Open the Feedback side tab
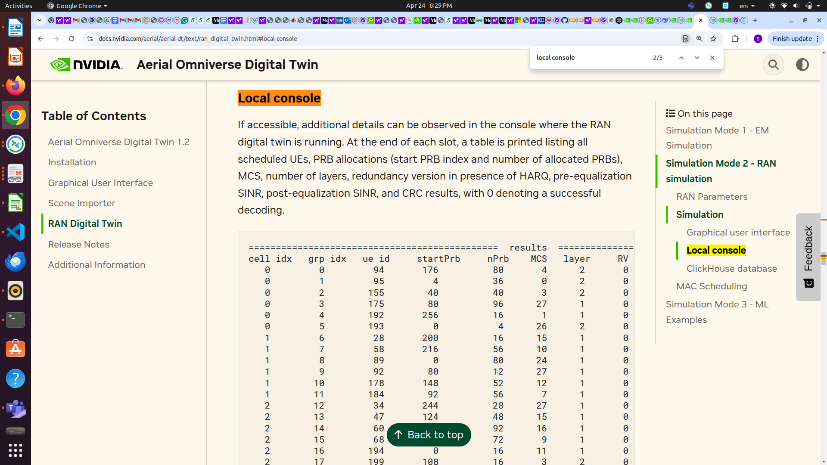Image resolution: width=827 pixels, height=465 pixels. [808, 257]
